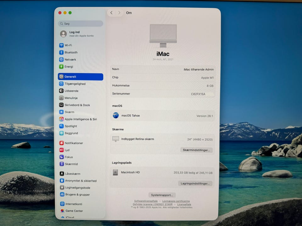Select the Netværk globe icon
The image size is (302, 226).
pyautogui.click(x=61, y=59)
